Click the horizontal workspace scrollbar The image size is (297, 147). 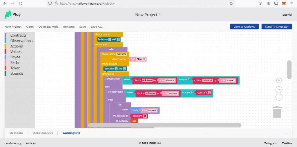coord(164,125)
